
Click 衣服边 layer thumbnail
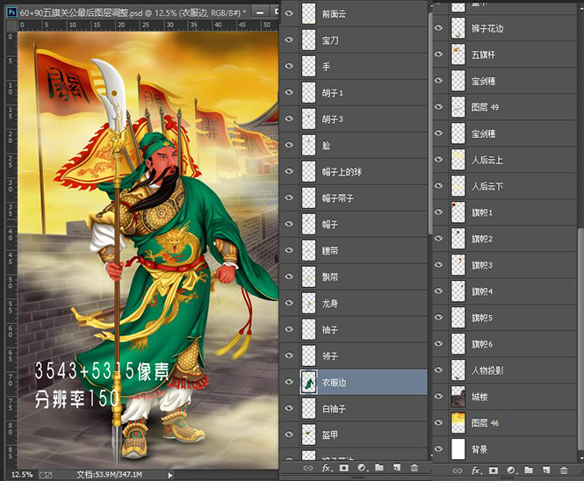click(308, 382)
